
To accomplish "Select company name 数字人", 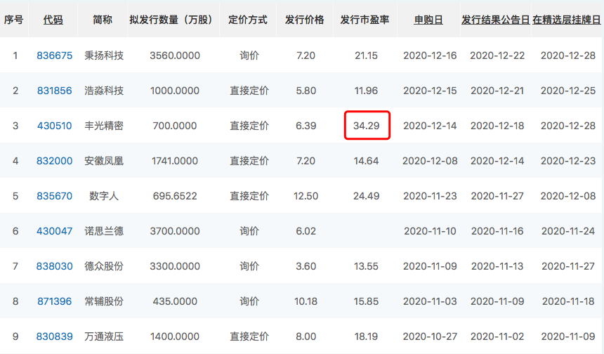I will [104, 196].
